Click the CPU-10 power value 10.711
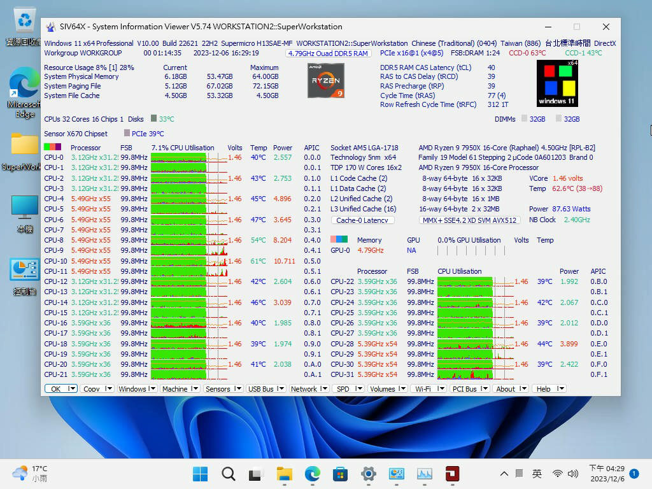 pyautogui.click(x=285, y=261)
